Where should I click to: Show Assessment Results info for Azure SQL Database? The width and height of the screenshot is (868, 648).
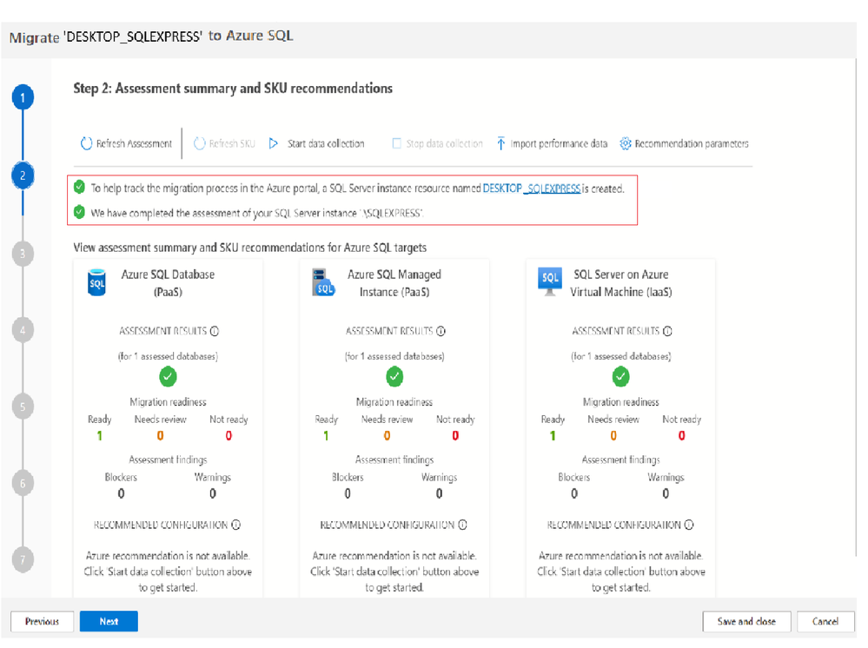[x=215, y=332]
